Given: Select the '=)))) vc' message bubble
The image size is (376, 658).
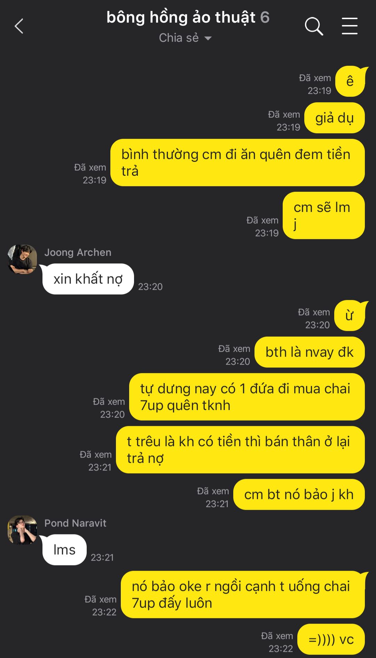Looking at the screenshot, I should 331,639.
